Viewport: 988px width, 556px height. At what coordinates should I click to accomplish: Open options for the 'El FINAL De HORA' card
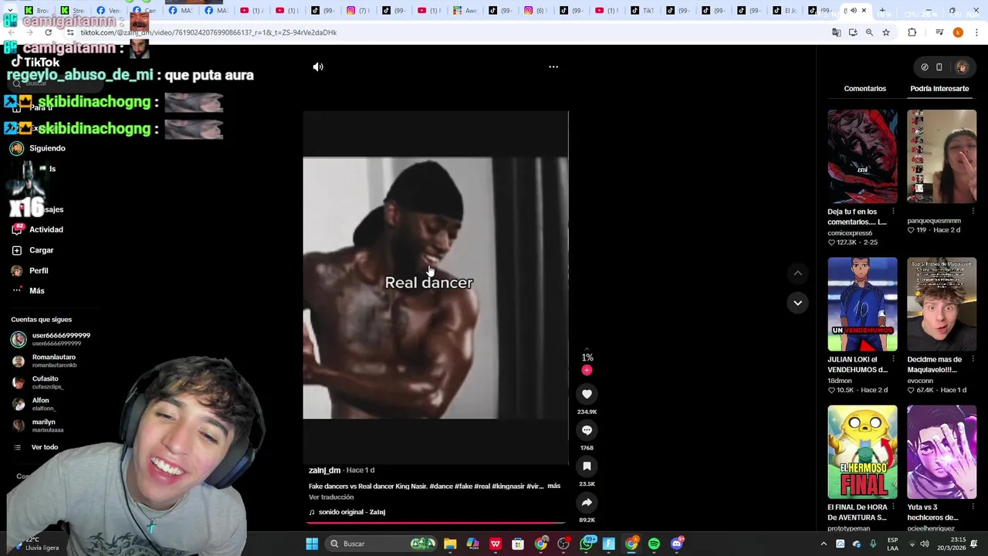pyautogui.click(x=893, y=507)
